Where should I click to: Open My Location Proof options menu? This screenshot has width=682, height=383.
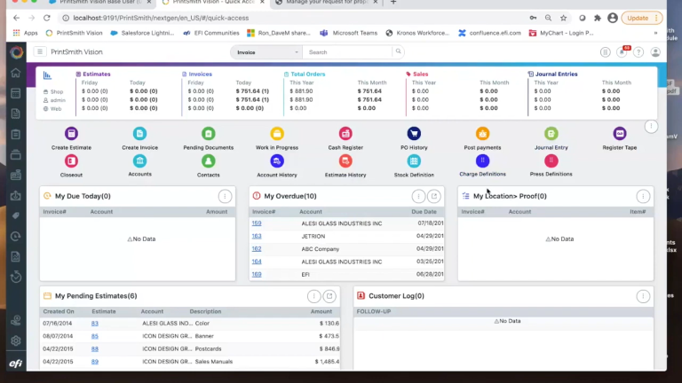[x=643, y=196]
